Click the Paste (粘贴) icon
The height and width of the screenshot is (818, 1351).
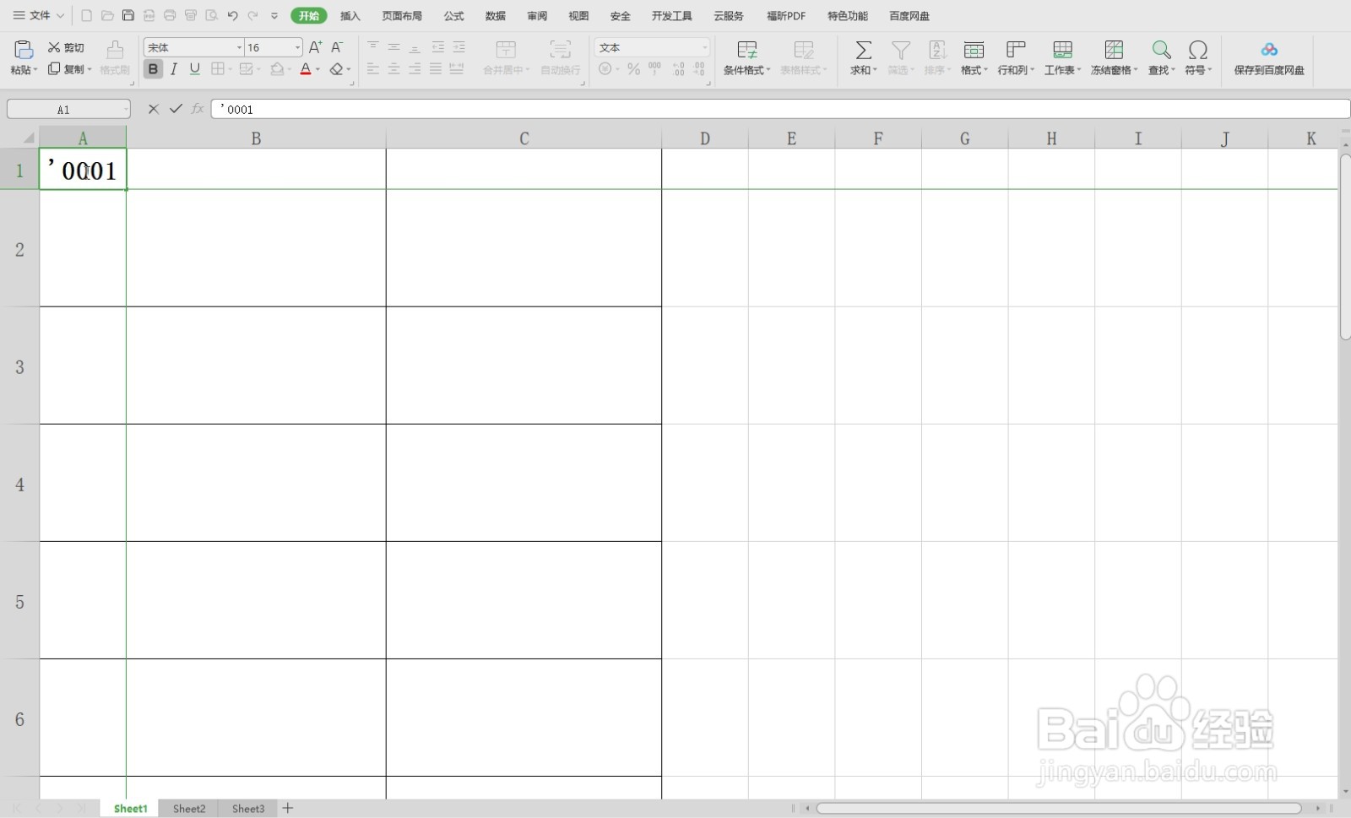24,50
